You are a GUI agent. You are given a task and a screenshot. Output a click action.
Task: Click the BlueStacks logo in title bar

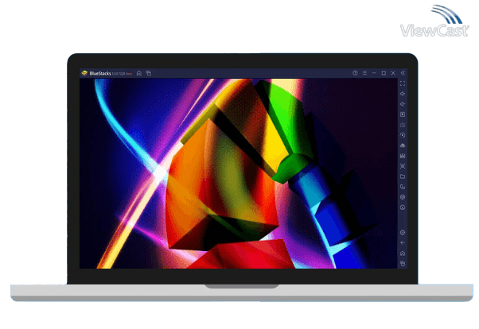coord(84,73)
